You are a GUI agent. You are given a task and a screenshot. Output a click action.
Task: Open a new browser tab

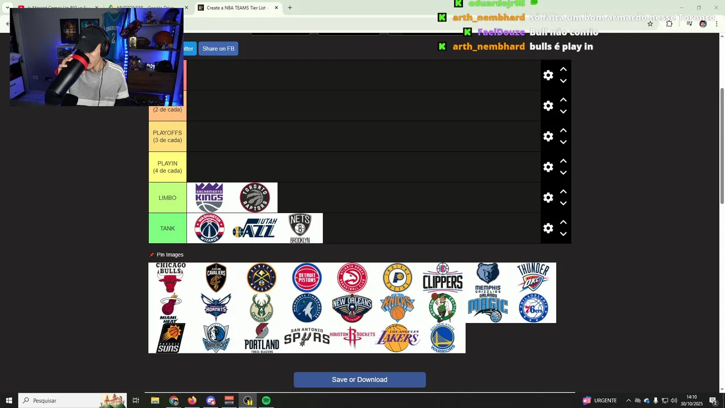290,8
